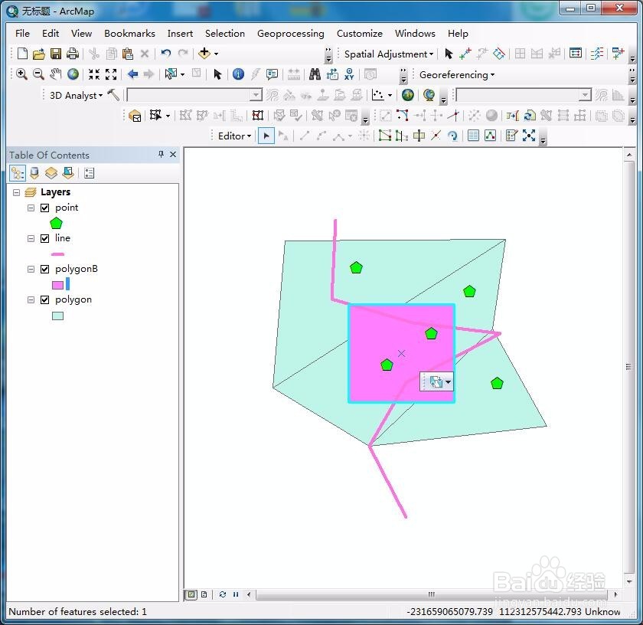Undo last action arrow icon

pyautogui.click(x=165, y=54)
